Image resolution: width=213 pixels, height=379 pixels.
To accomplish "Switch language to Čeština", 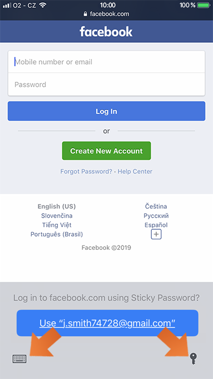I will click(x=156, y=206).
